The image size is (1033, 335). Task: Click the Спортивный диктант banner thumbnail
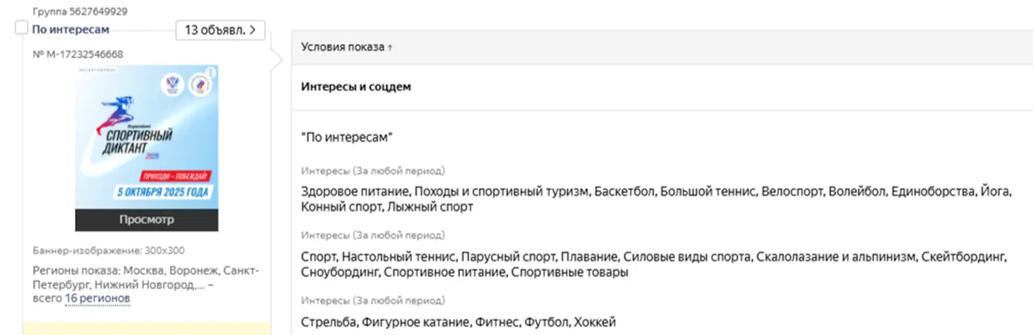[x=147, y=138]
